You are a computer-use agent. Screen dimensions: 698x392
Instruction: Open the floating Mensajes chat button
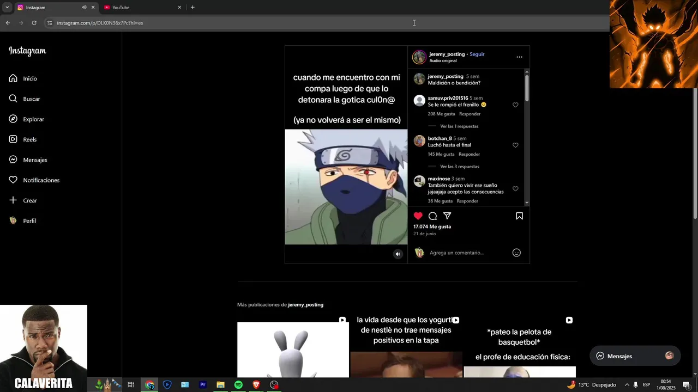point(635,356)
